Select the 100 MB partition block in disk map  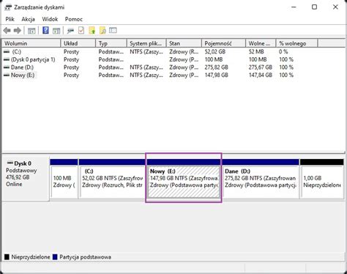click(x=64, y=179)
